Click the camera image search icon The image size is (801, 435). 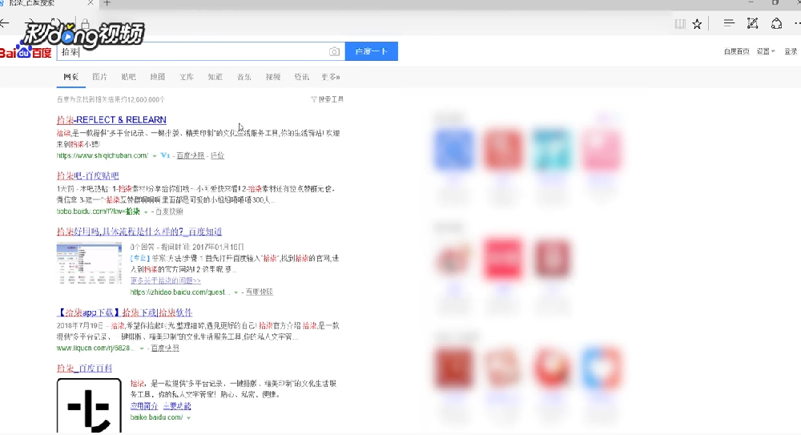point(334,51)
